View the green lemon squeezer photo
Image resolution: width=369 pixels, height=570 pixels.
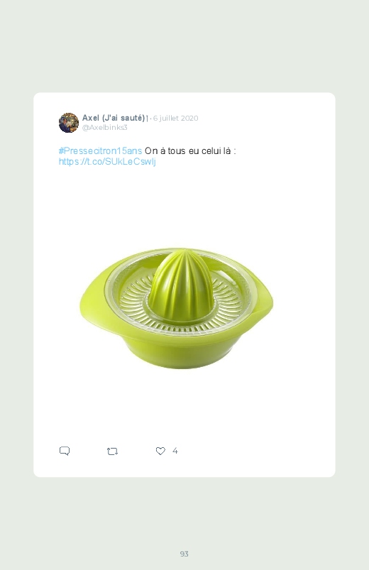[x=177, y=308]
